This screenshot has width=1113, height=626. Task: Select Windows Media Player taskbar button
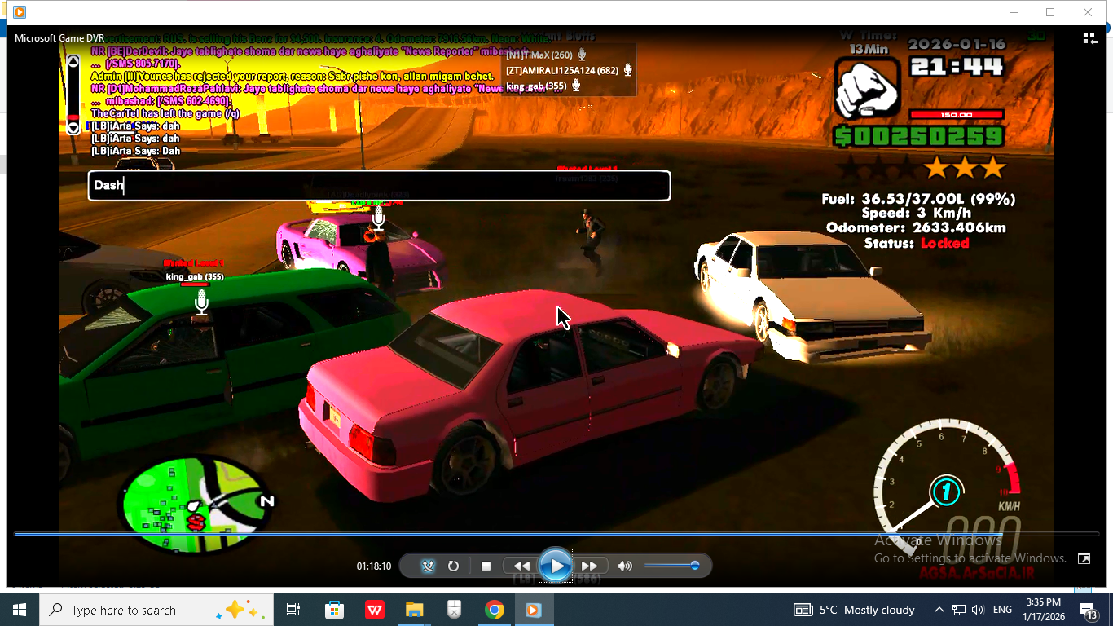(x=534, y=610)
